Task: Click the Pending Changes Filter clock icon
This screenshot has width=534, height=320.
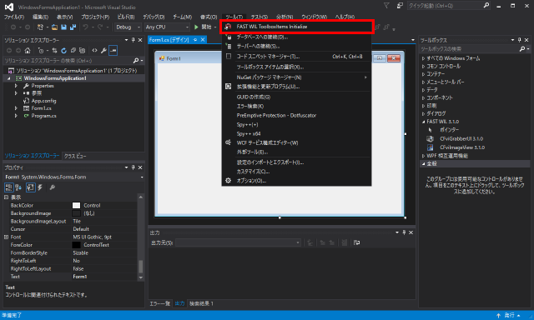Action: click(41, 50)
